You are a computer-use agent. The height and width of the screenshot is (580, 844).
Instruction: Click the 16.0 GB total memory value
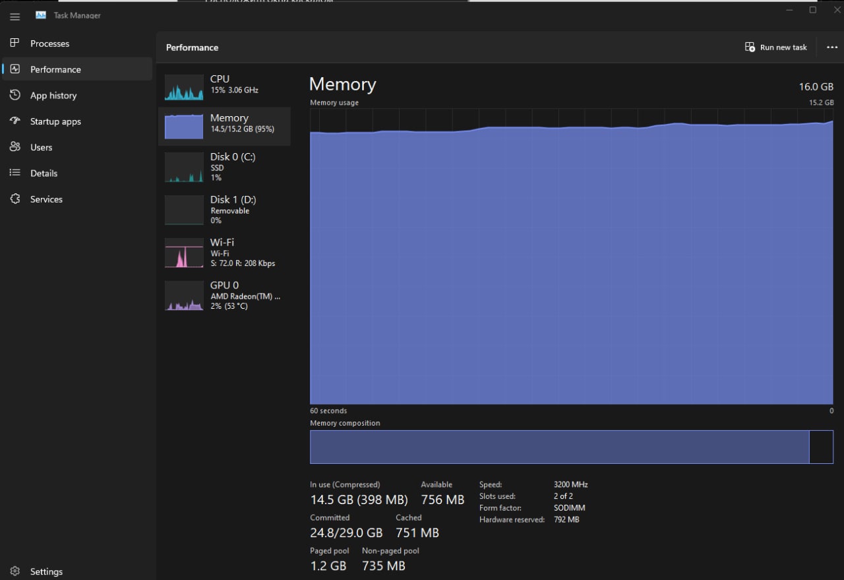click(x=816, y=87)
